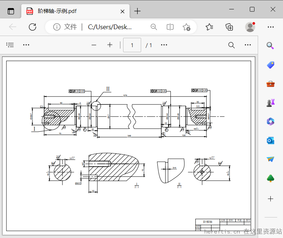
Task: Close the browser window
Action: pos(273,9)
